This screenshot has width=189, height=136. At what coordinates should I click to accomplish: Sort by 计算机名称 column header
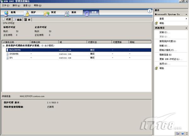16,42
